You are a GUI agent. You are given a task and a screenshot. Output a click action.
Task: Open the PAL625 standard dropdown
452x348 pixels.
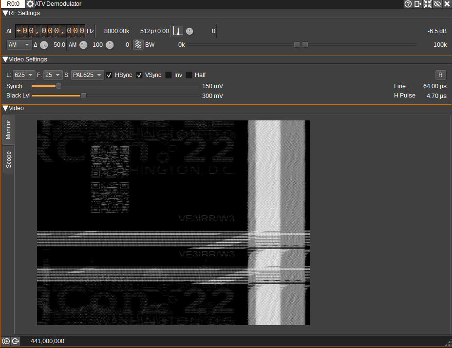coord(87,75)
